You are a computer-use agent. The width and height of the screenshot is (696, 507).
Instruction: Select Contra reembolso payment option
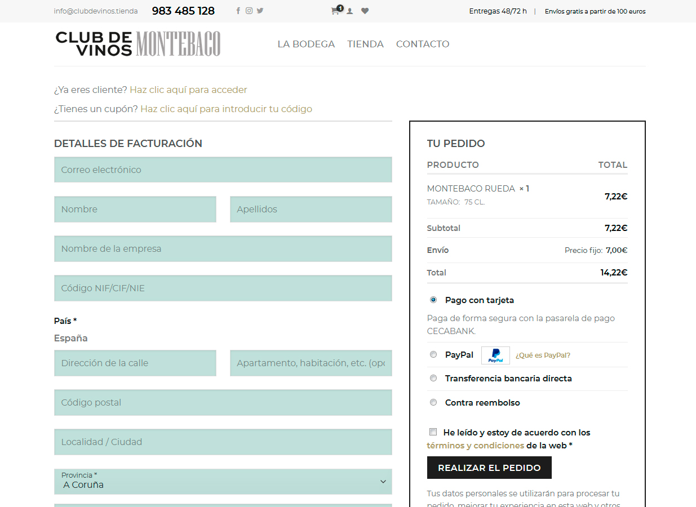pos(433,403)
